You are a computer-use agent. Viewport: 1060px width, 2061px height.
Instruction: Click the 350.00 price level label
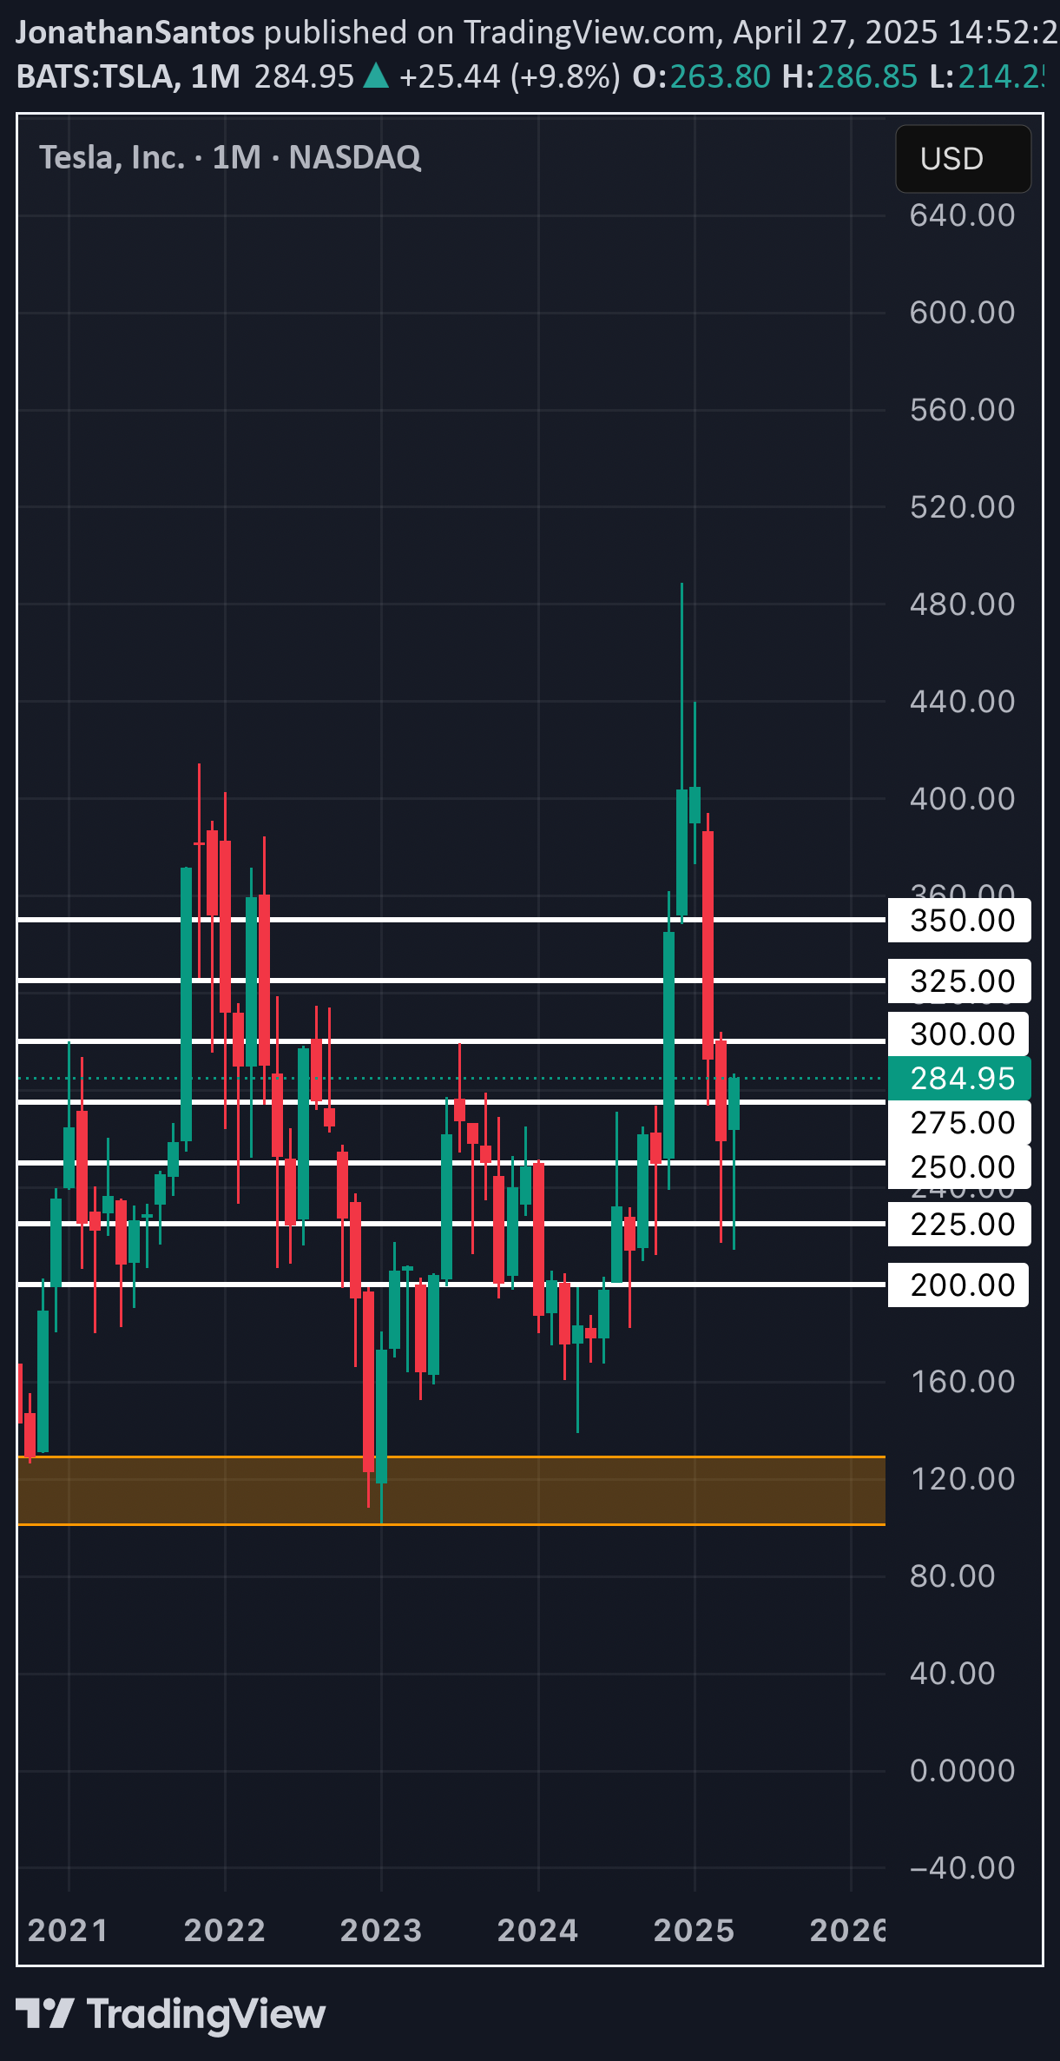point(959,921)
